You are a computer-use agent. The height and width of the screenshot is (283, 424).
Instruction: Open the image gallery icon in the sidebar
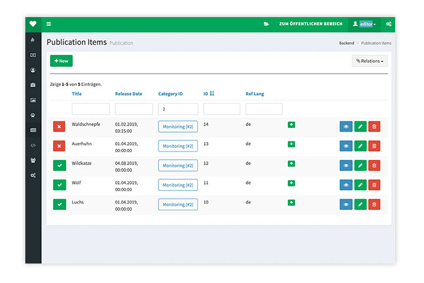click(33, 100)
